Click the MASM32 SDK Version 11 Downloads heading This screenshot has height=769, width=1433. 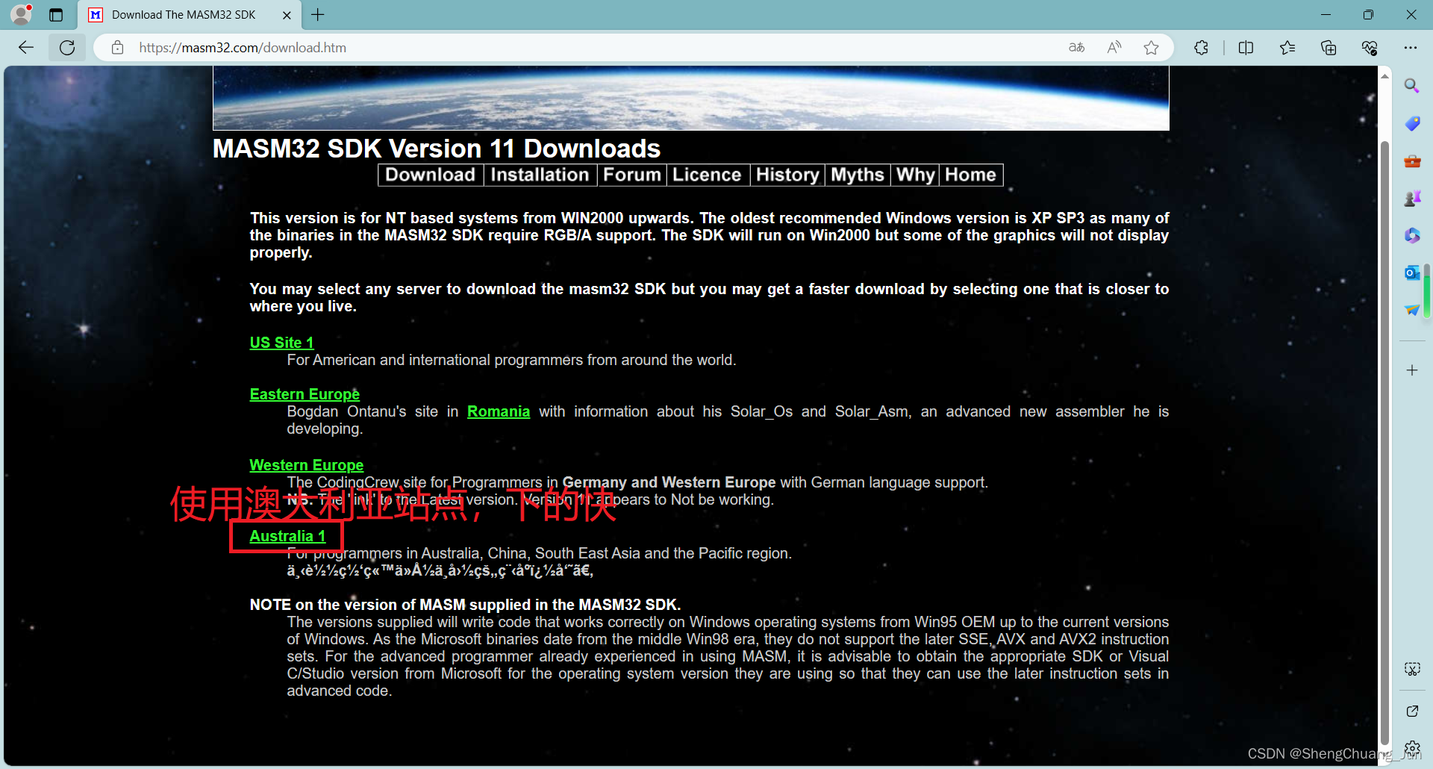[x=437, y=149]
